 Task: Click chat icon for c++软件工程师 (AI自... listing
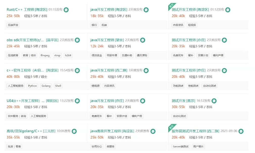[77, 70]
